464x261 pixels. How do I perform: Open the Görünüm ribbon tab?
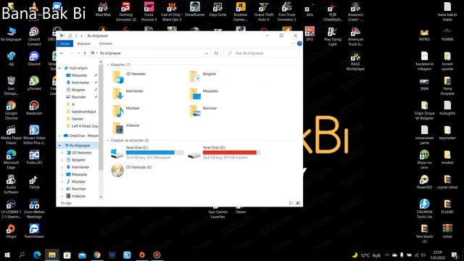(105, 43)
